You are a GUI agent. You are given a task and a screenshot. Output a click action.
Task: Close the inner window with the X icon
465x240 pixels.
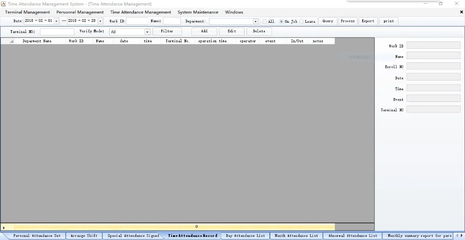point(461,12)
